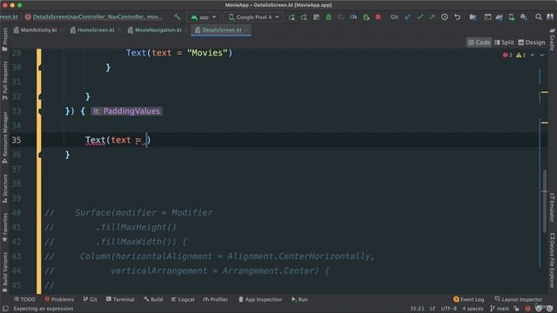Open the Device Manager icon
The width and height of the screenshot is (557, 313).
(512, 17)
